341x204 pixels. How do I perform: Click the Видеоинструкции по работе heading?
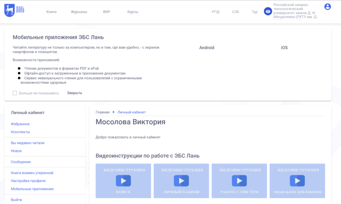[x=147, y=156]
